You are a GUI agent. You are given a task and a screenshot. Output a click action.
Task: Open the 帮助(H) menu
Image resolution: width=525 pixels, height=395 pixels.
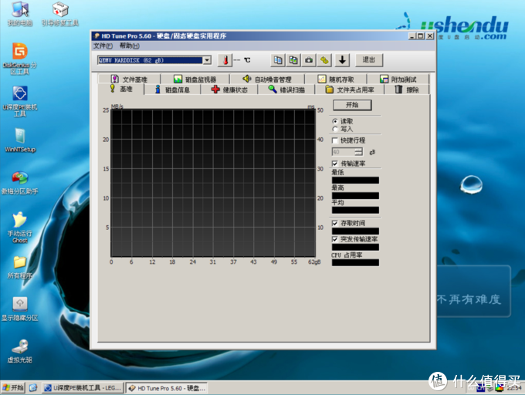(130, 46)
